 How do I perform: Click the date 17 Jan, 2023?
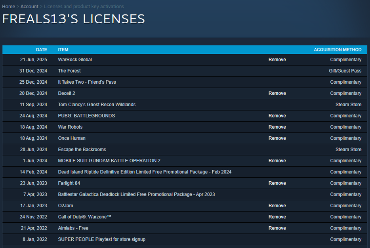point(34,206)
